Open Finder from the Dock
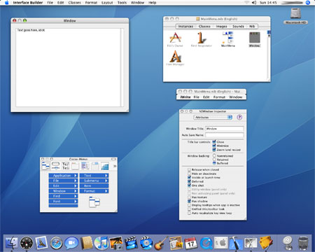Viewport: 315px width, 252px height. (x=11, y=243)
